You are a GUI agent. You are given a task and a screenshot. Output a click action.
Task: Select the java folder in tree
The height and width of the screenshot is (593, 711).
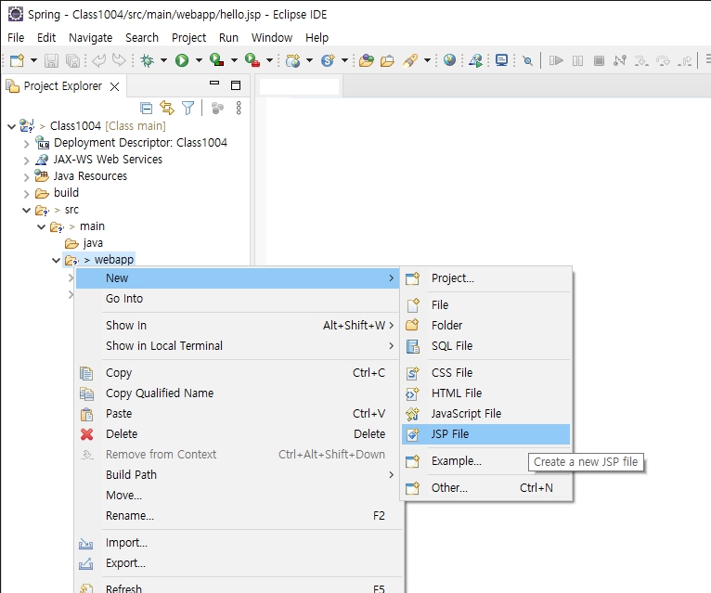tap(84, 243)
